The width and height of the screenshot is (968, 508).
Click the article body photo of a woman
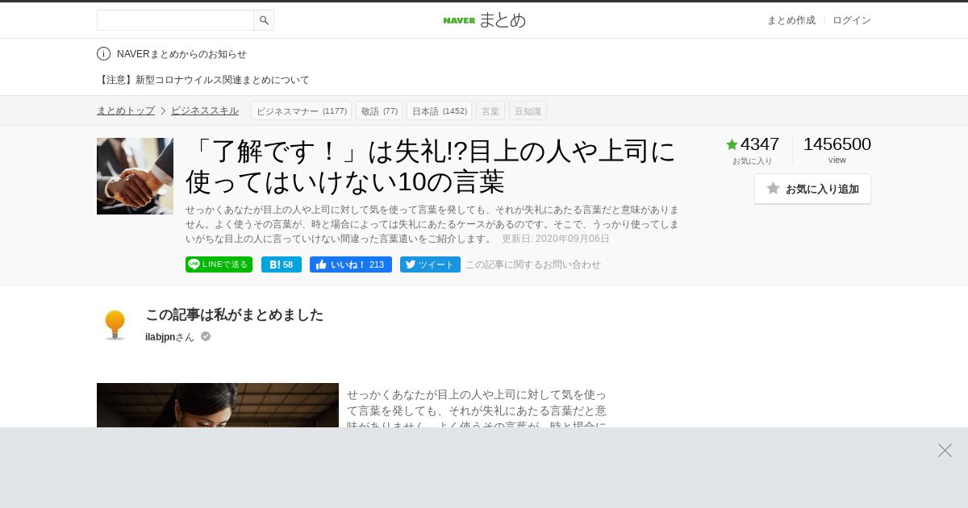[x=218, y=405]
